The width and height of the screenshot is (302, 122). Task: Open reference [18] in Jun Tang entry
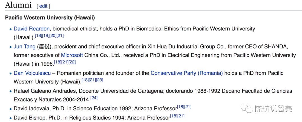tap(58, 62)
